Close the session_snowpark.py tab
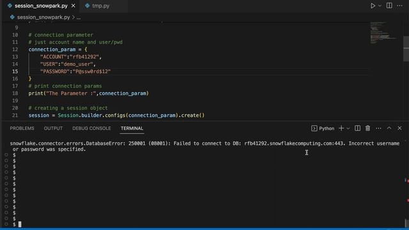This screenshot has width=409, height=230. pyautogui.click(x=73, y=6)
